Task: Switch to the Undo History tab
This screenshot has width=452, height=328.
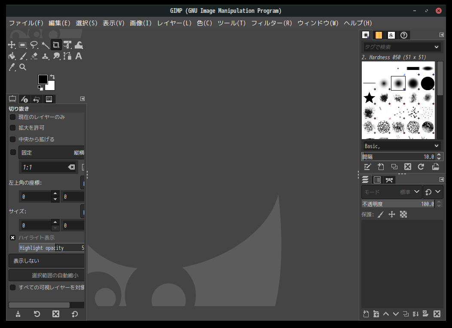Action: (x=37, y=99)
